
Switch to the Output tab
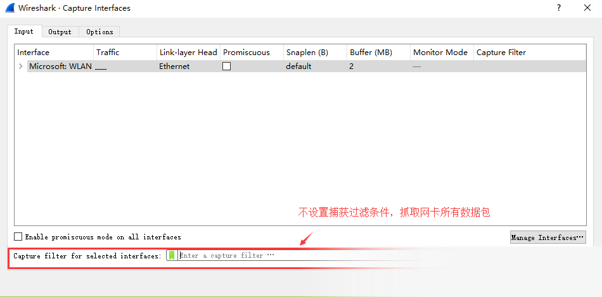[60, 32]
